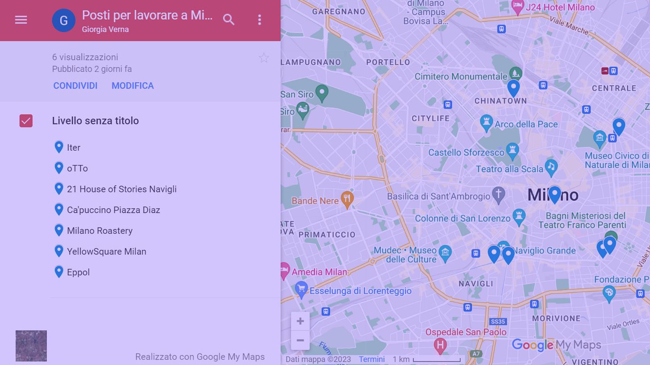Click the SS35 road shield
Image resolution: width=650 pixels, height=365 pixels.
pos(497,321)
